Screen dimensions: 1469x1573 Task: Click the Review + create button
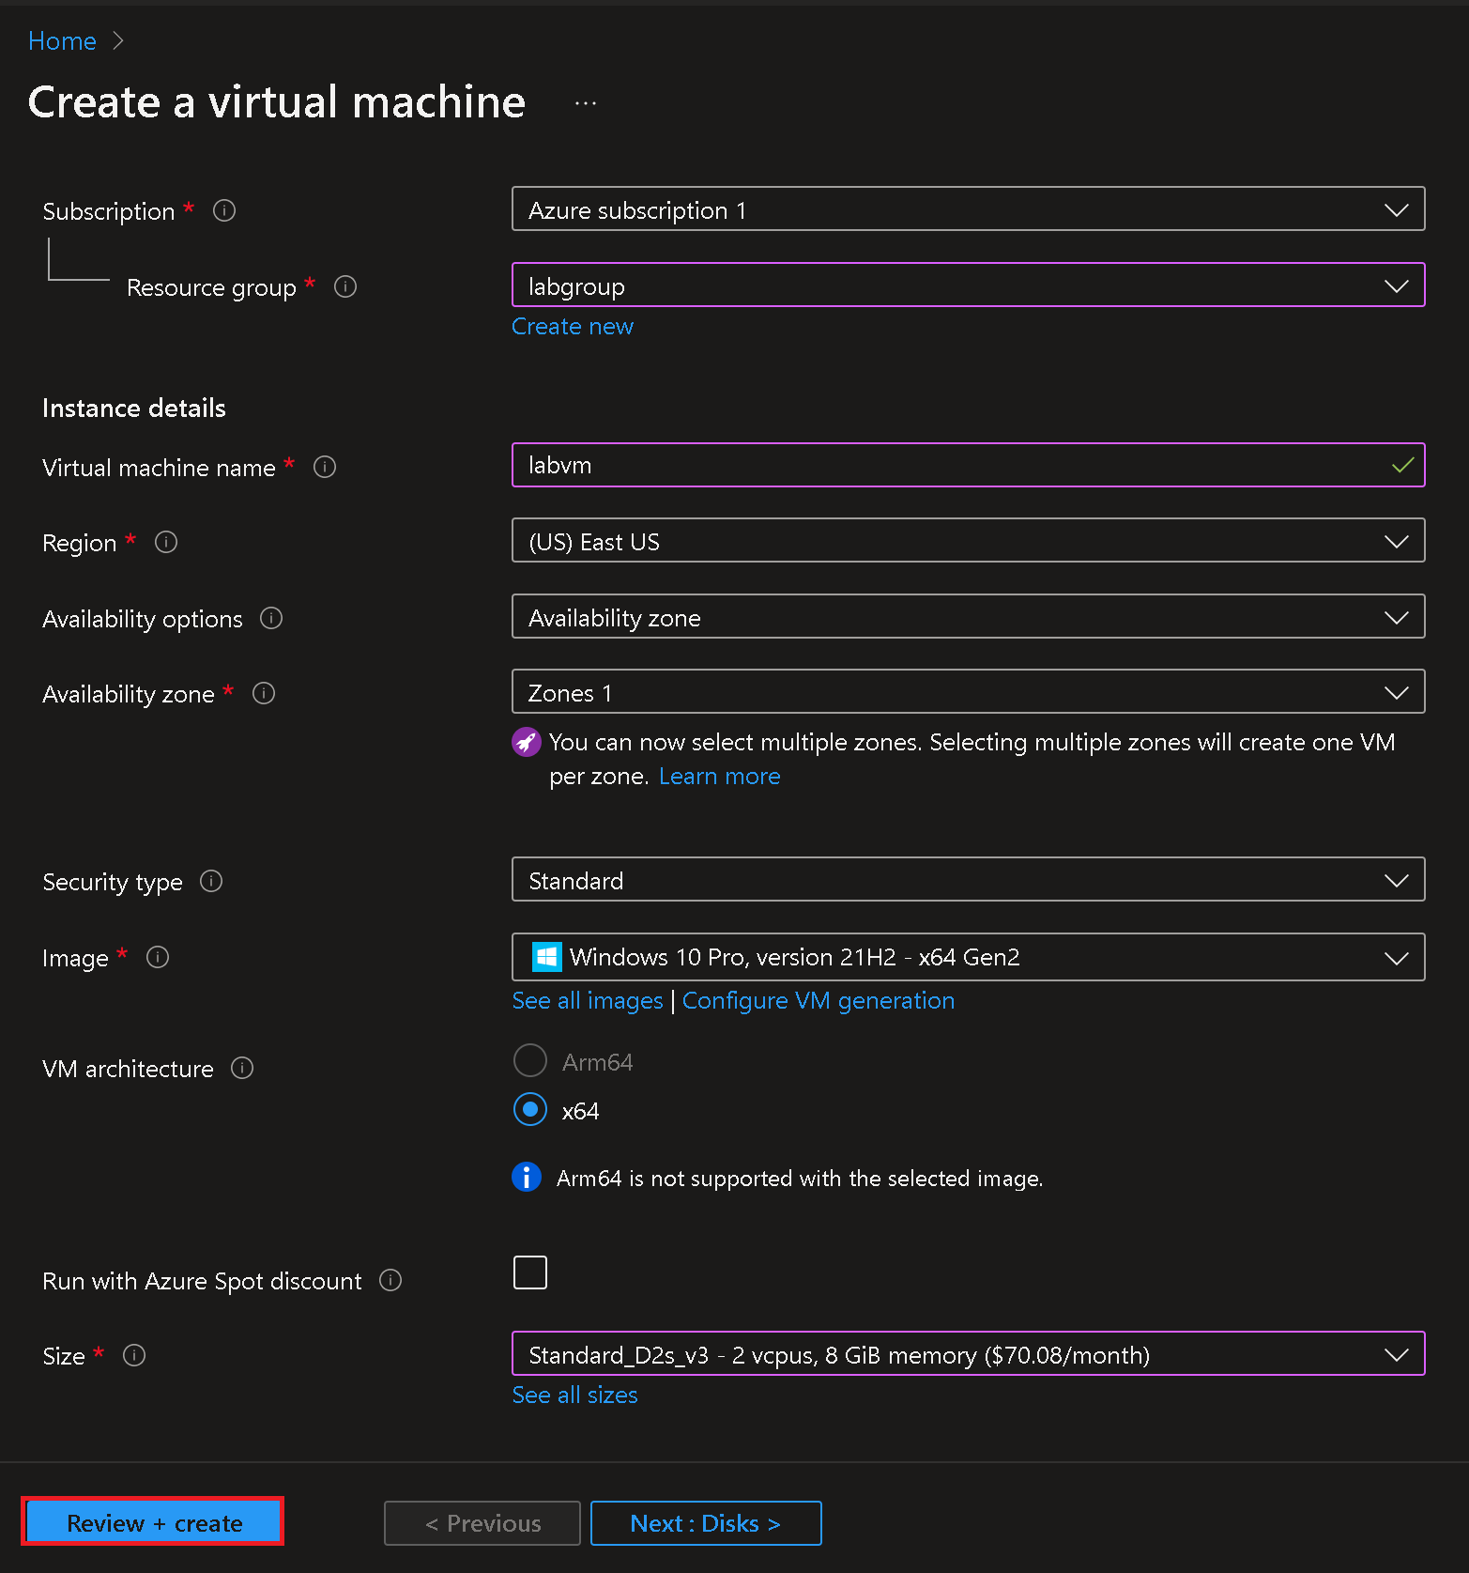[x=154, y=1522]
